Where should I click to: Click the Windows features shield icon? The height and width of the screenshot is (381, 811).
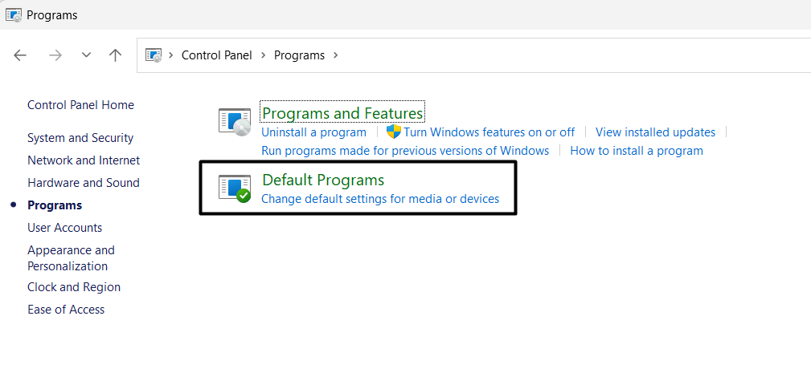(394, 132)
